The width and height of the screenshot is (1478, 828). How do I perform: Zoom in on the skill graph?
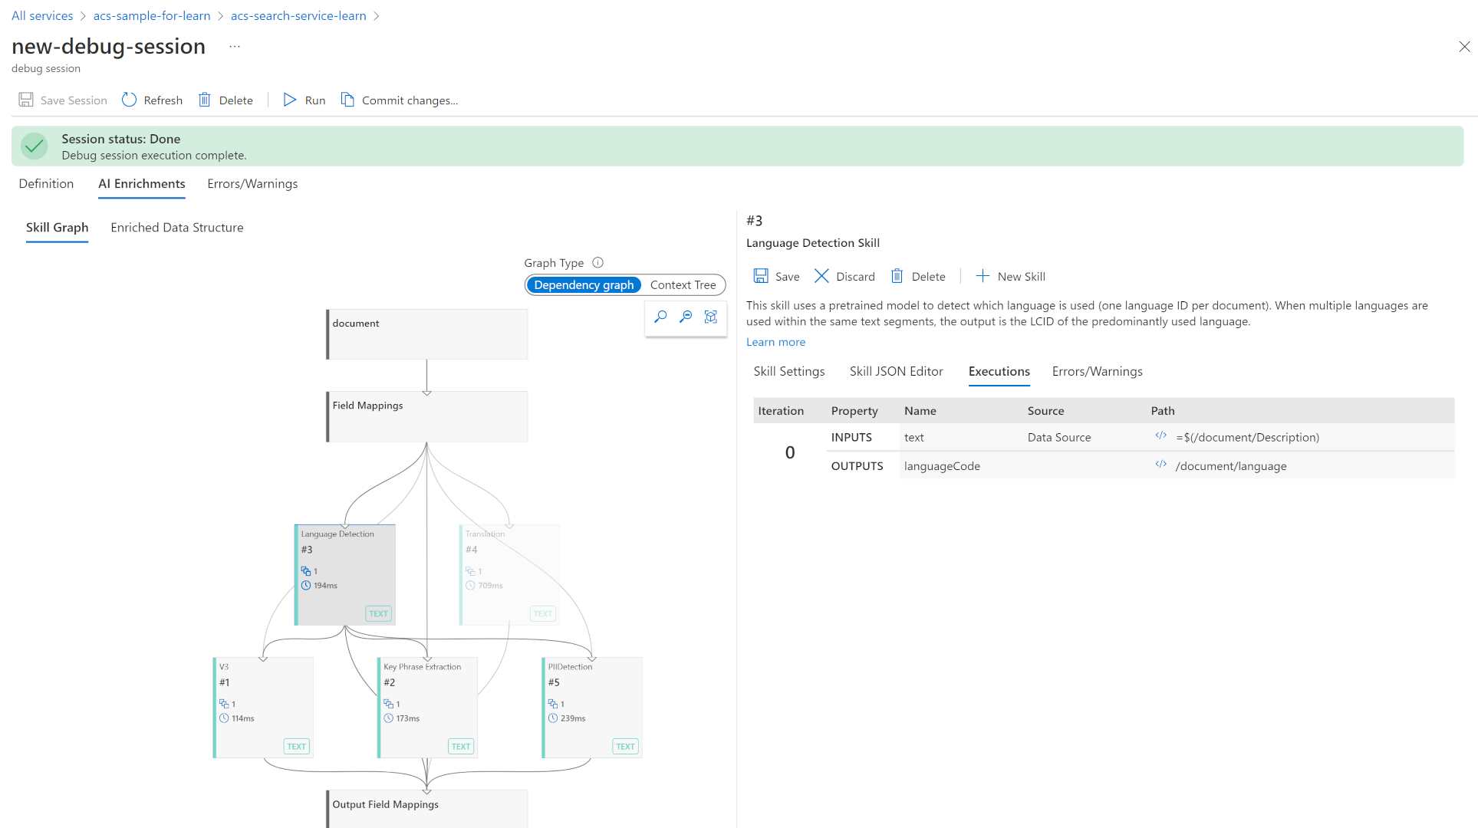pyautogui.click(x=660, y=317)
